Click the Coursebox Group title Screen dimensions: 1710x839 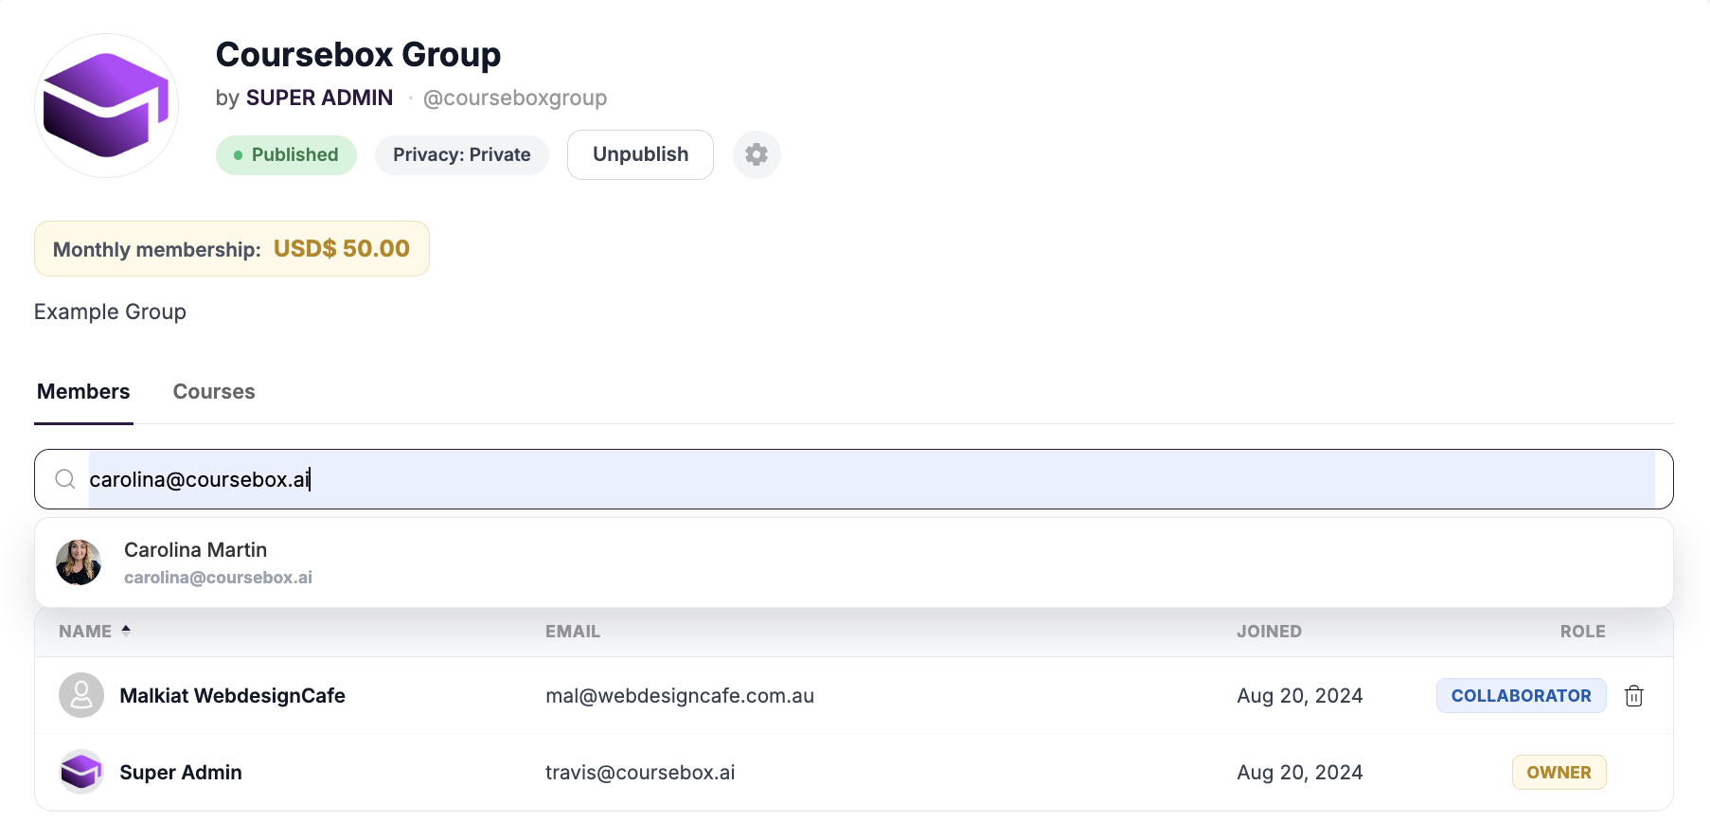pos(358,55)
